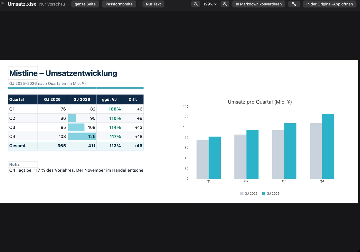Click the teal Q4 bar in chart
Screen dimensions: 360x252
point(328,146)
